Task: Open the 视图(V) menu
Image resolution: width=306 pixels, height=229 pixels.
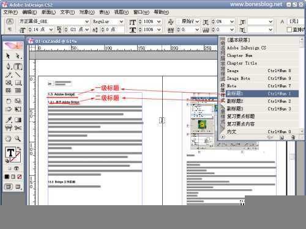Action: (121, 12)
